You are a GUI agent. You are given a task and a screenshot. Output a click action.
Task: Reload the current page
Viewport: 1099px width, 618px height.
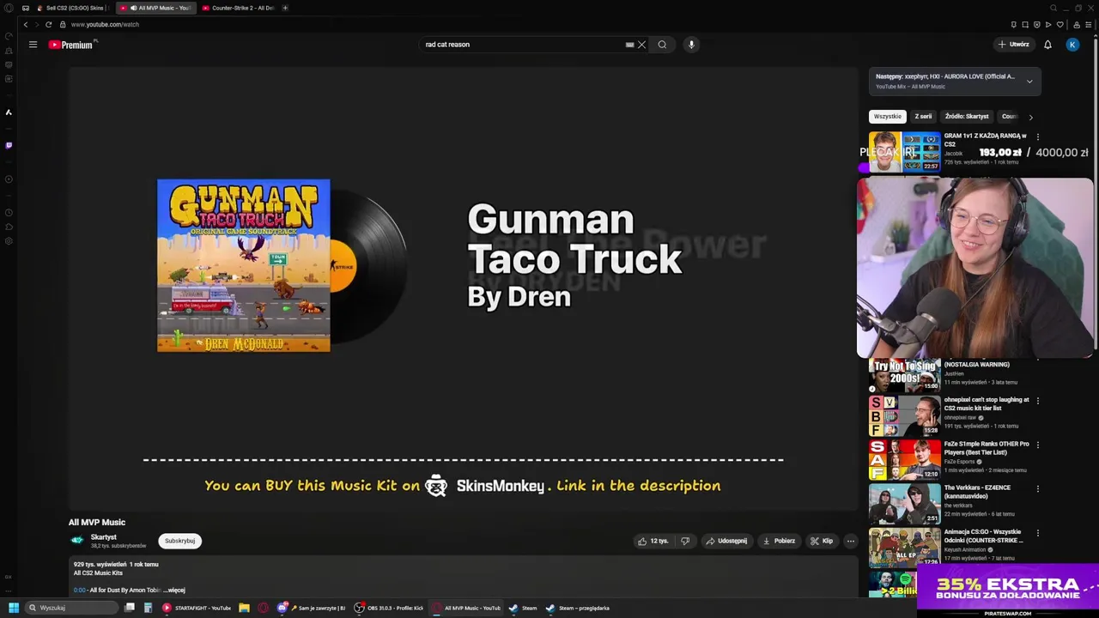click(49, 24)
